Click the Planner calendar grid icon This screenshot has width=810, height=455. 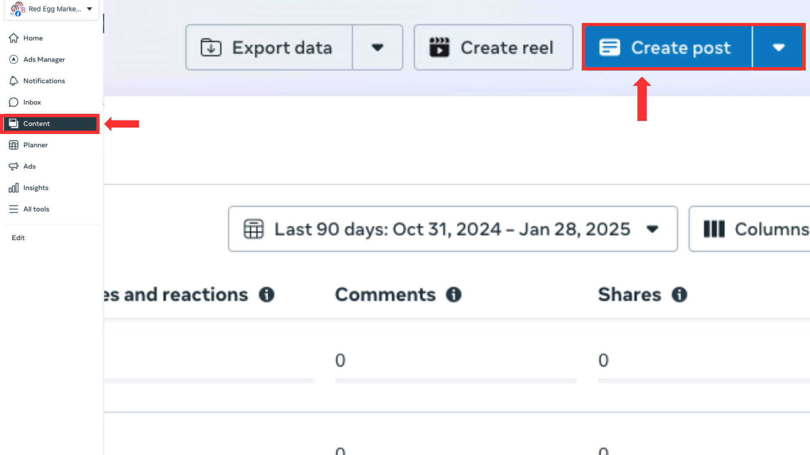(13, 145)
